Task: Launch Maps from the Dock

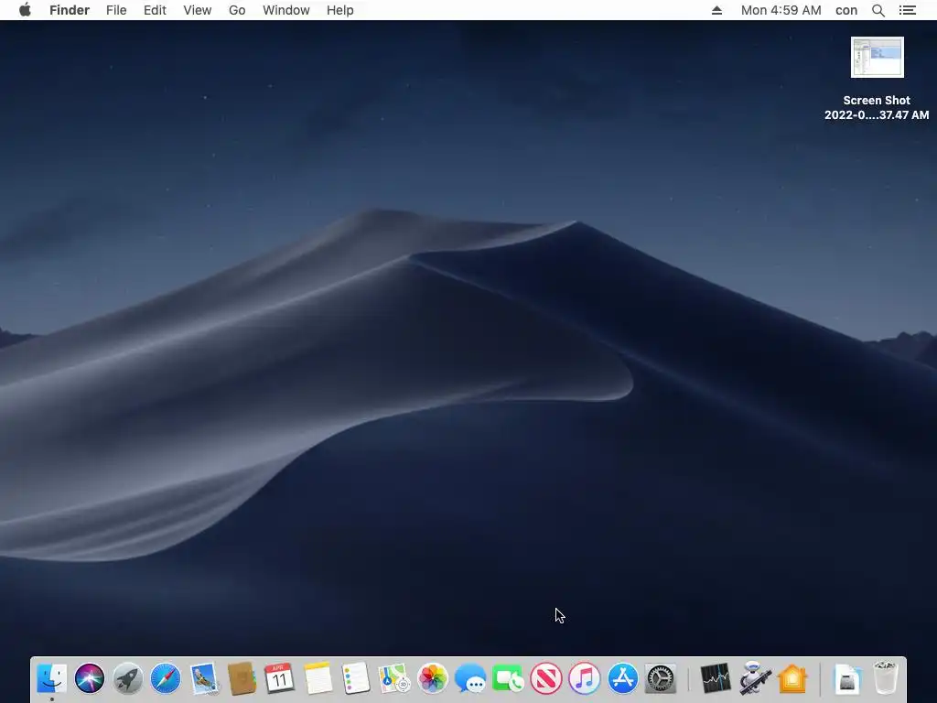Action: pos(393,679)
